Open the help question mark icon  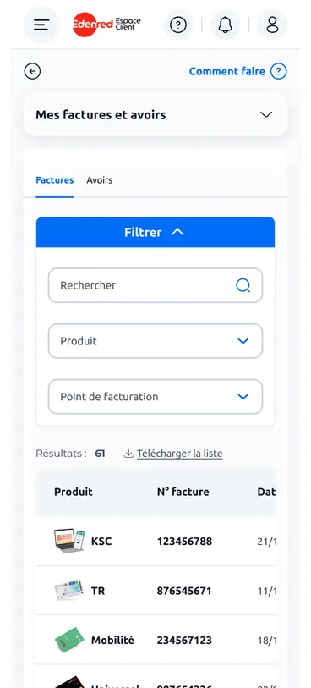177,25
